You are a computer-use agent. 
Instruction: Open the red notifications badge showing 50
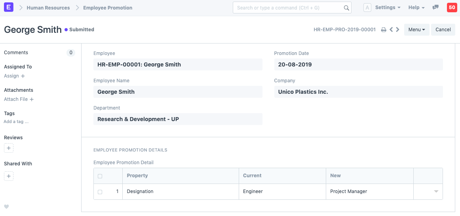click(x=451, y=8)
